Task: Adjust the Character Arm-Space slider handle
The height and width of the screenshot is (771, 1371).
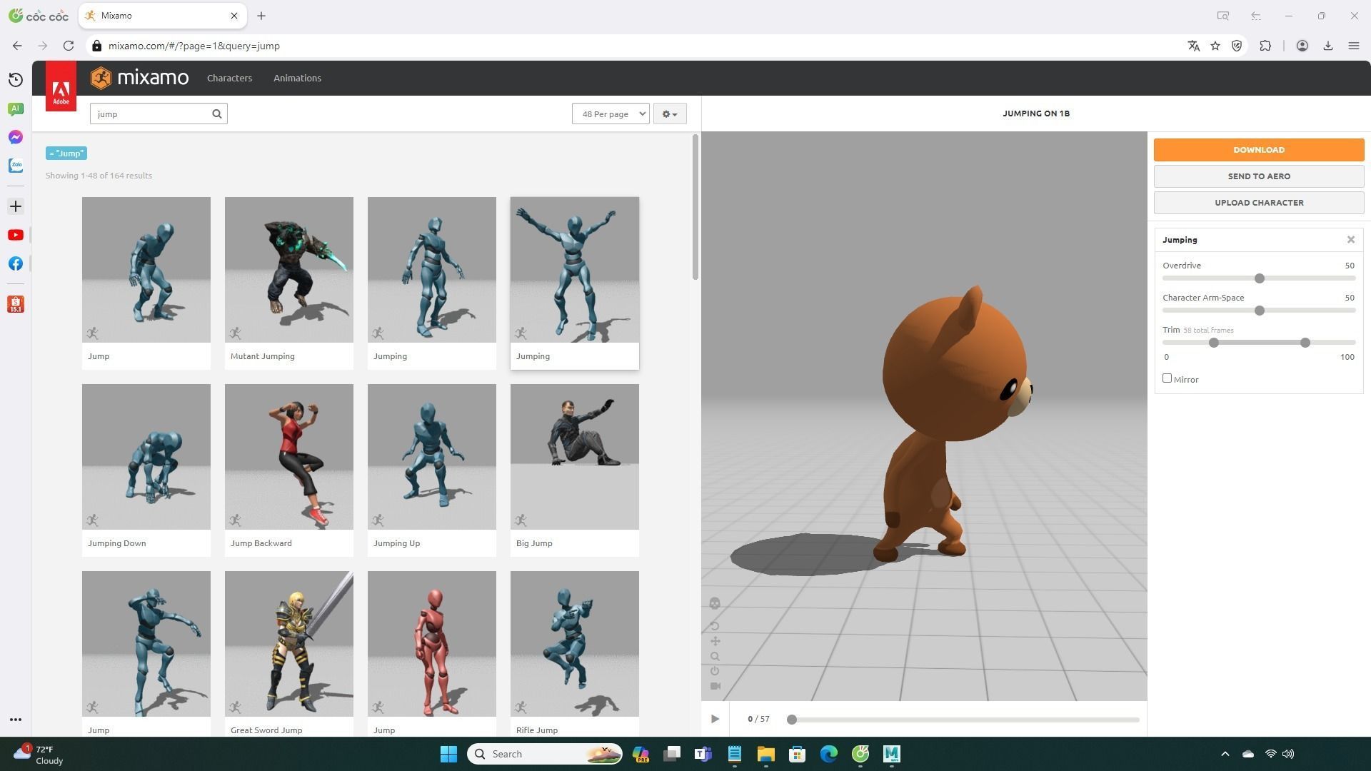Action: click(x=1260, y=311)
